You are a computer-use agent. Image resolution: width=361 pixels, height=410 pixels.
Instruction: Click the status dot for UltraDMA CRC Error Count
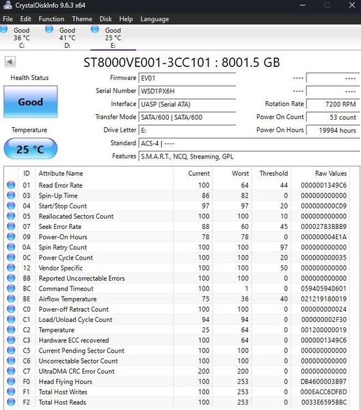(x=11, y=371)
